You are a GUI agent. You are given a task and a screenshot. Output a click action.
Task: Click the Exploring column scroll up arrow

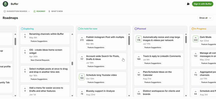click(72, 34)
